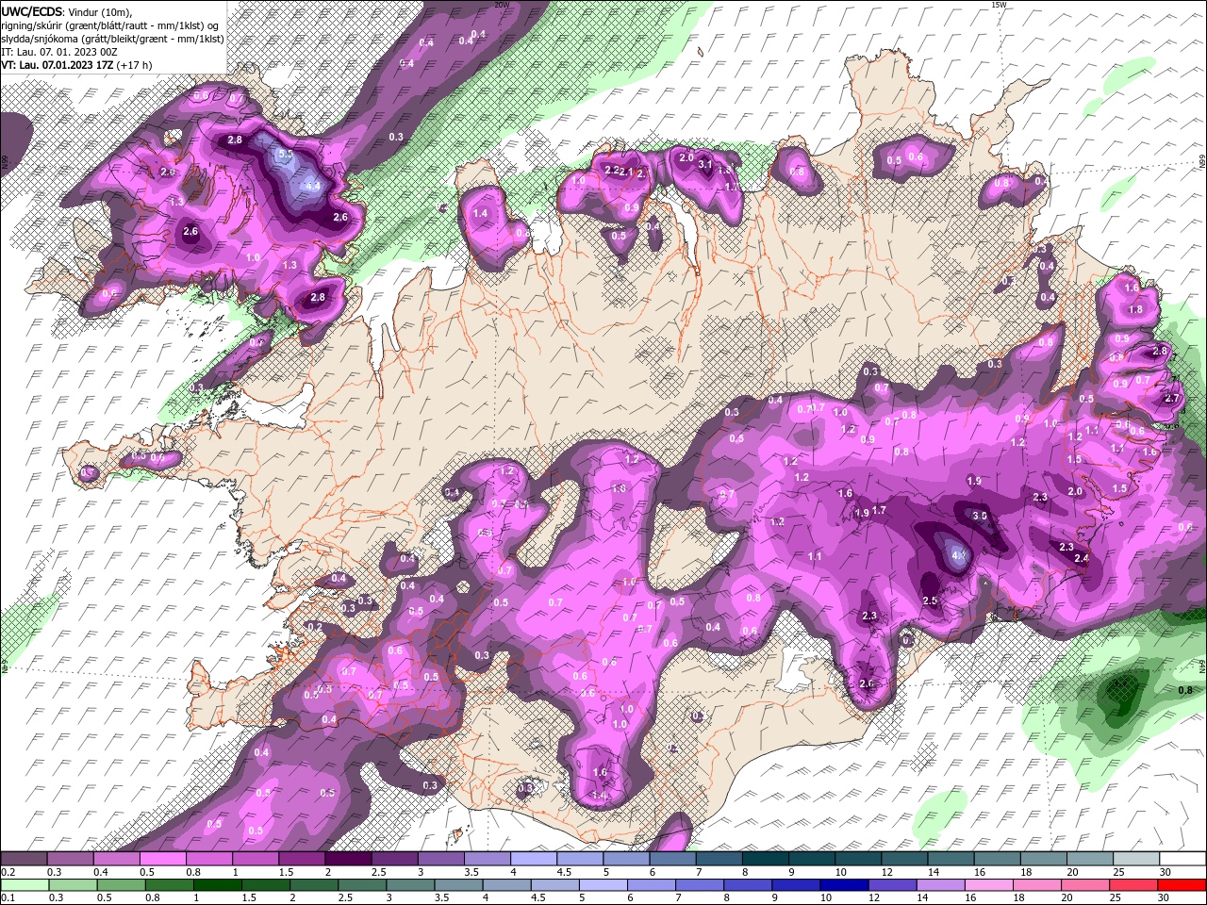Click the 2.5 value in southeast
The height and width of the screenshot is (905, 1207).
click(x=930, y=601)
